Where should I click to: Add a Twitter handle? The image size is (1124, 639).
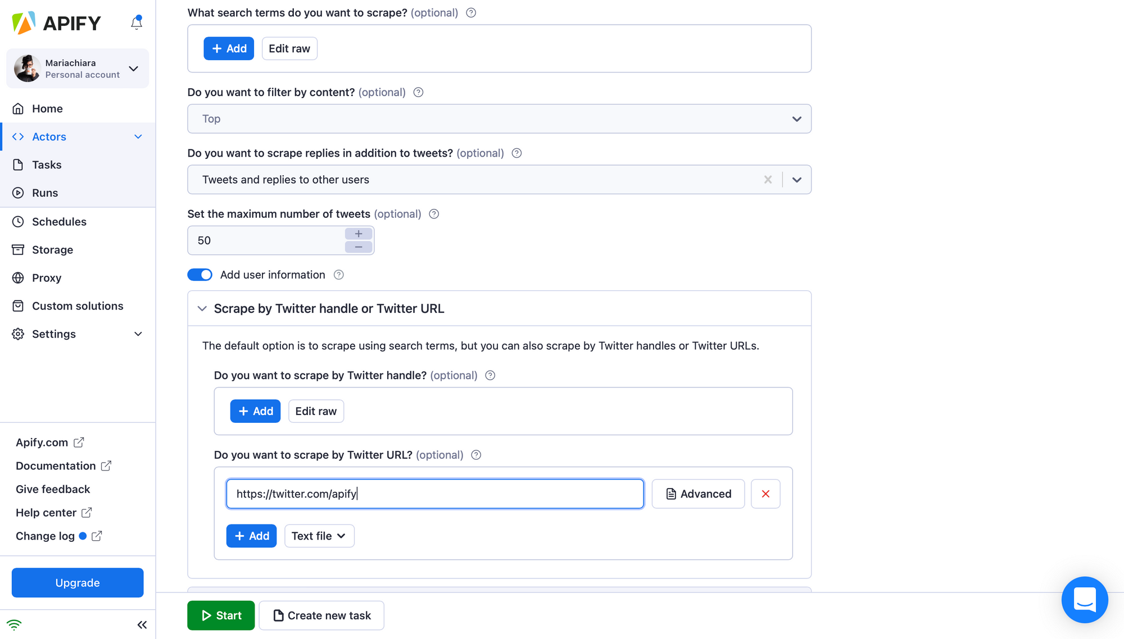(x=255, y=411)
